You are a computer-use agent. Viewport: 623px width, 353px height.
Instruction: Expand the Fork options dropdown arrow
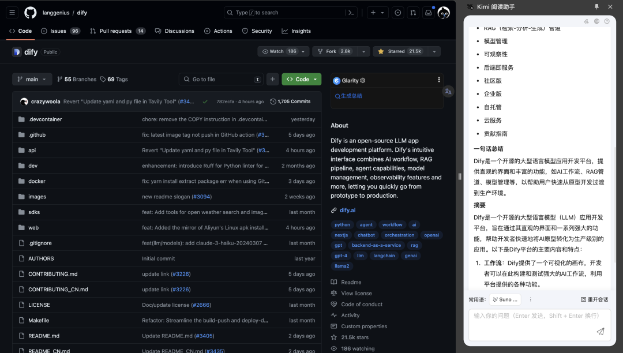[x=363, y=51]
